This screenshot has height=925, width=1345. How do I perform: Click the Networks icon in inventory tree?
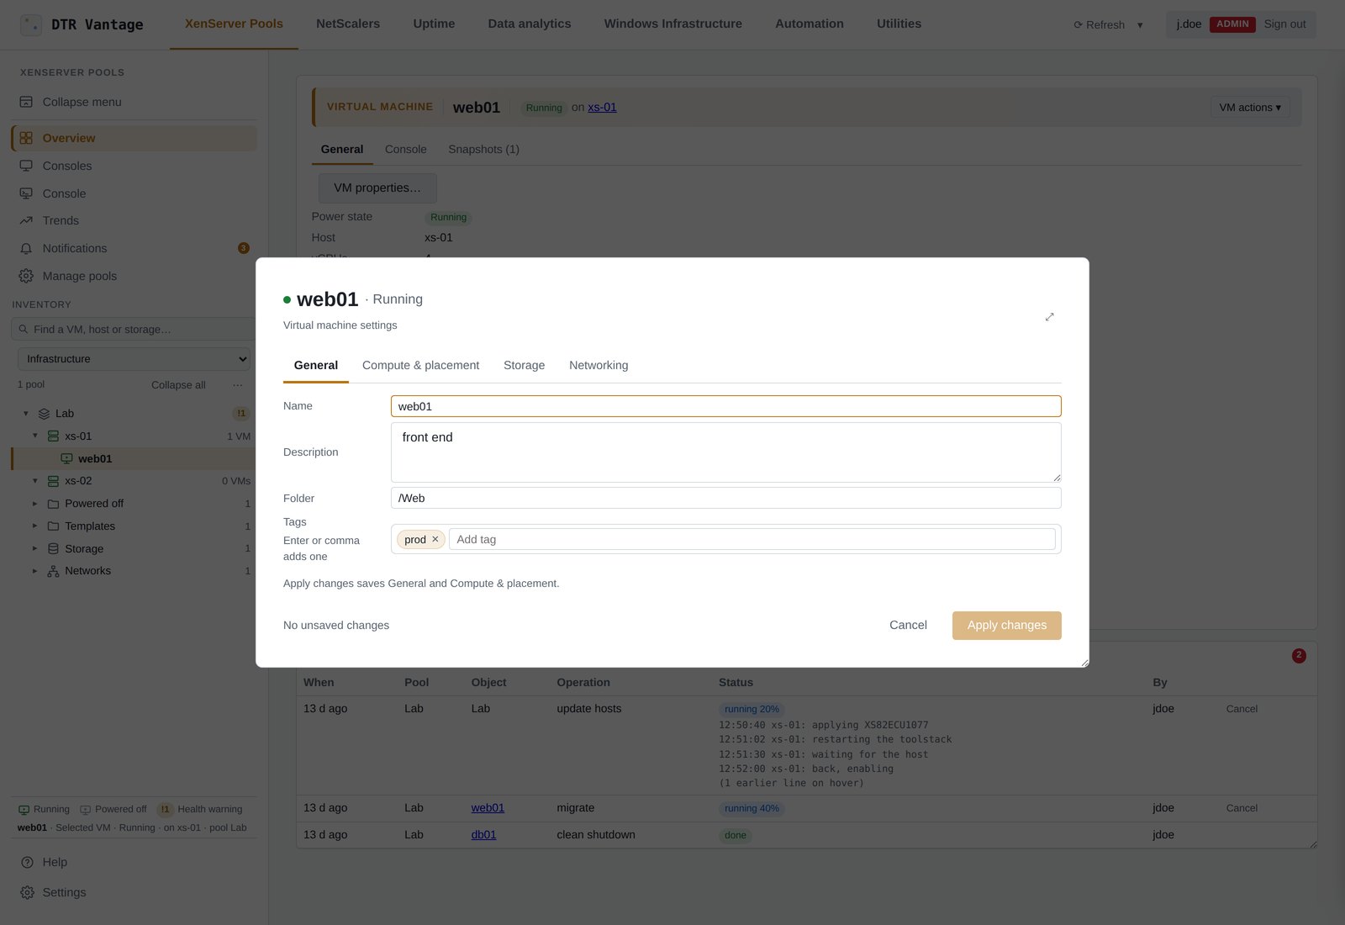[53, 571]
